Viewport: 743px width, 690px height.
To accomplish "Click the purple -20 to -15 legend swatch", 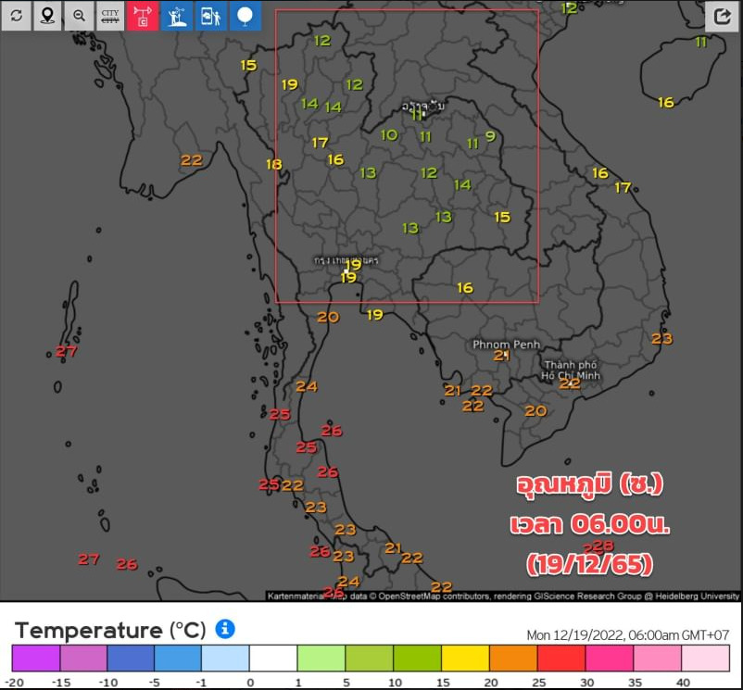I will point(36,658).
